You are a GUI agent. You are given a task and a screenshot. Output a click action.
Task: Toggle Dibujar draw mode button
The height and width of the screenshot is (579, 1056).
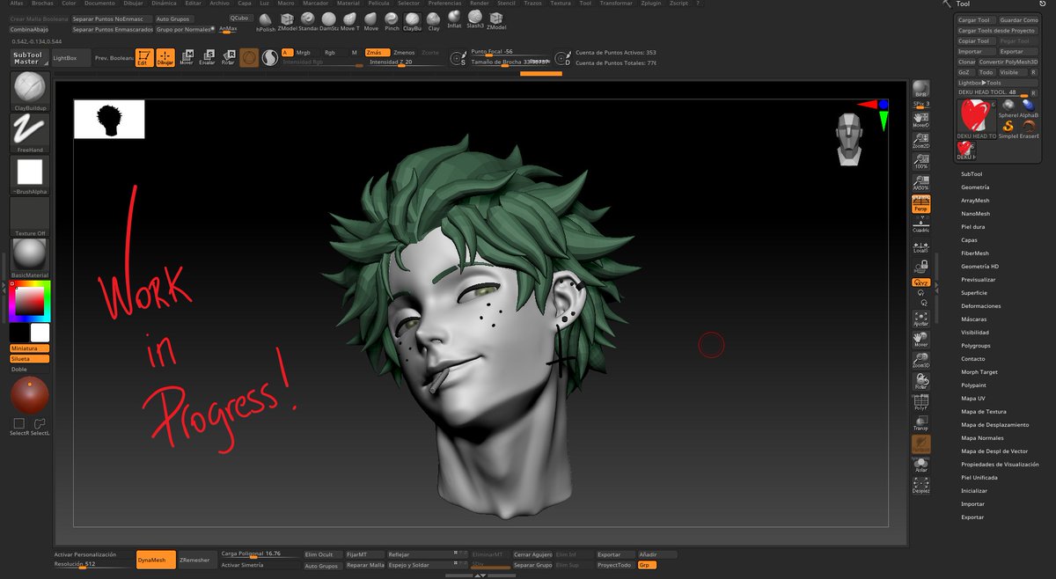click(165, 58)
